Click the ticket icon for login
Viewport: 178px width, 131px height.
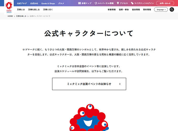tap(132, 3)
